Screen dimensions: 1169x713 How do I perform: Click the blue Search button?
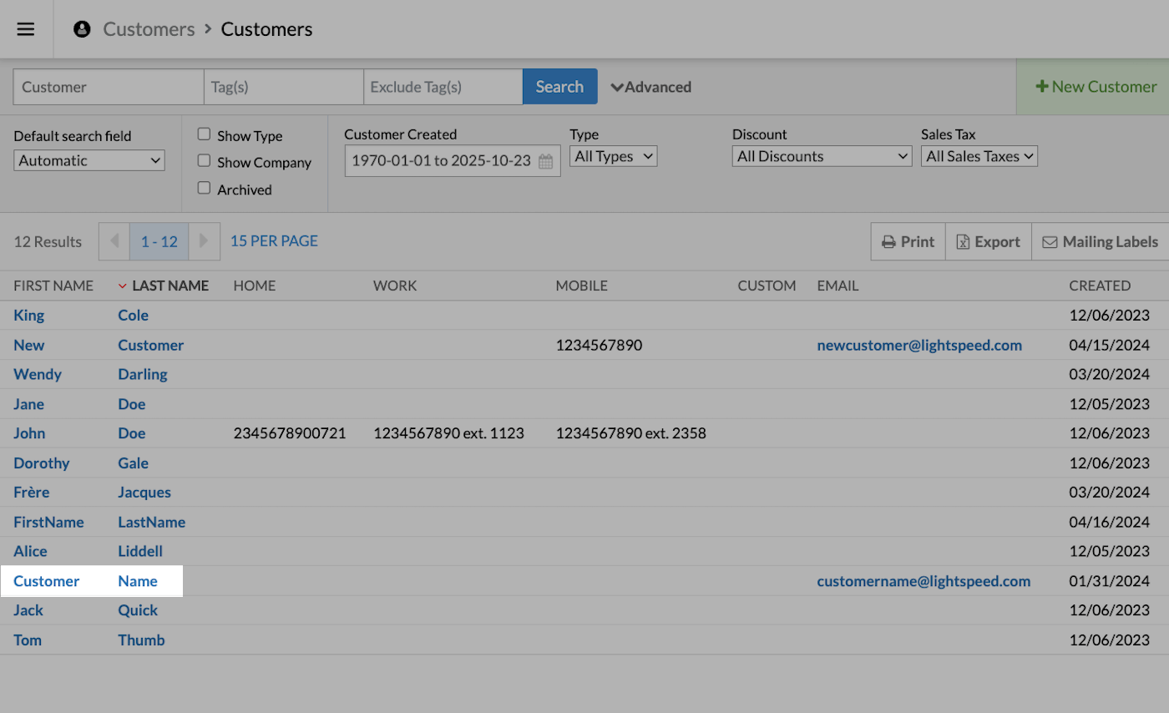559,87
